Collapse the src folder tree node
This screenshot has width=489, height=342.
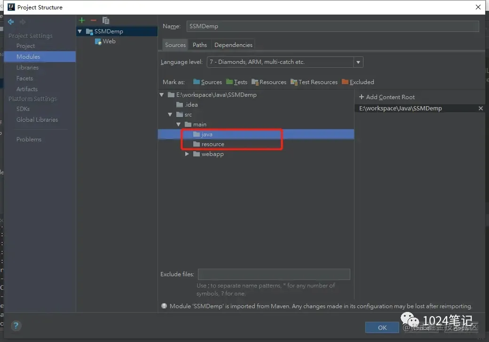[170, 115]
